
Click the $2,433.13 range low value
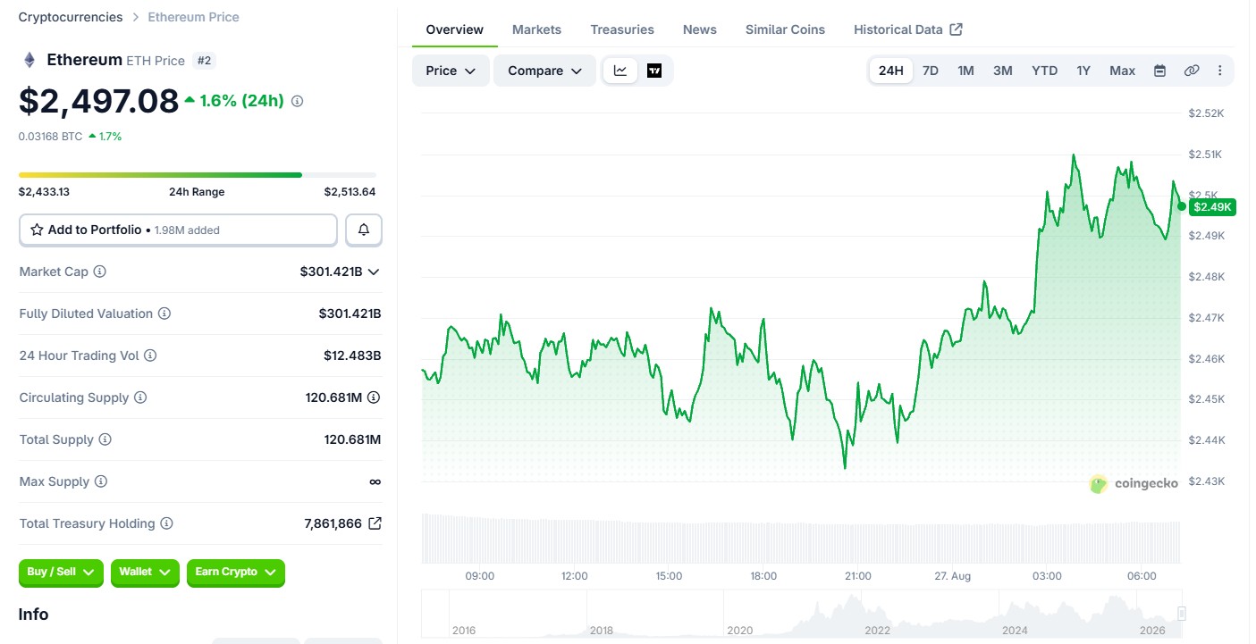tap(44, 192)
